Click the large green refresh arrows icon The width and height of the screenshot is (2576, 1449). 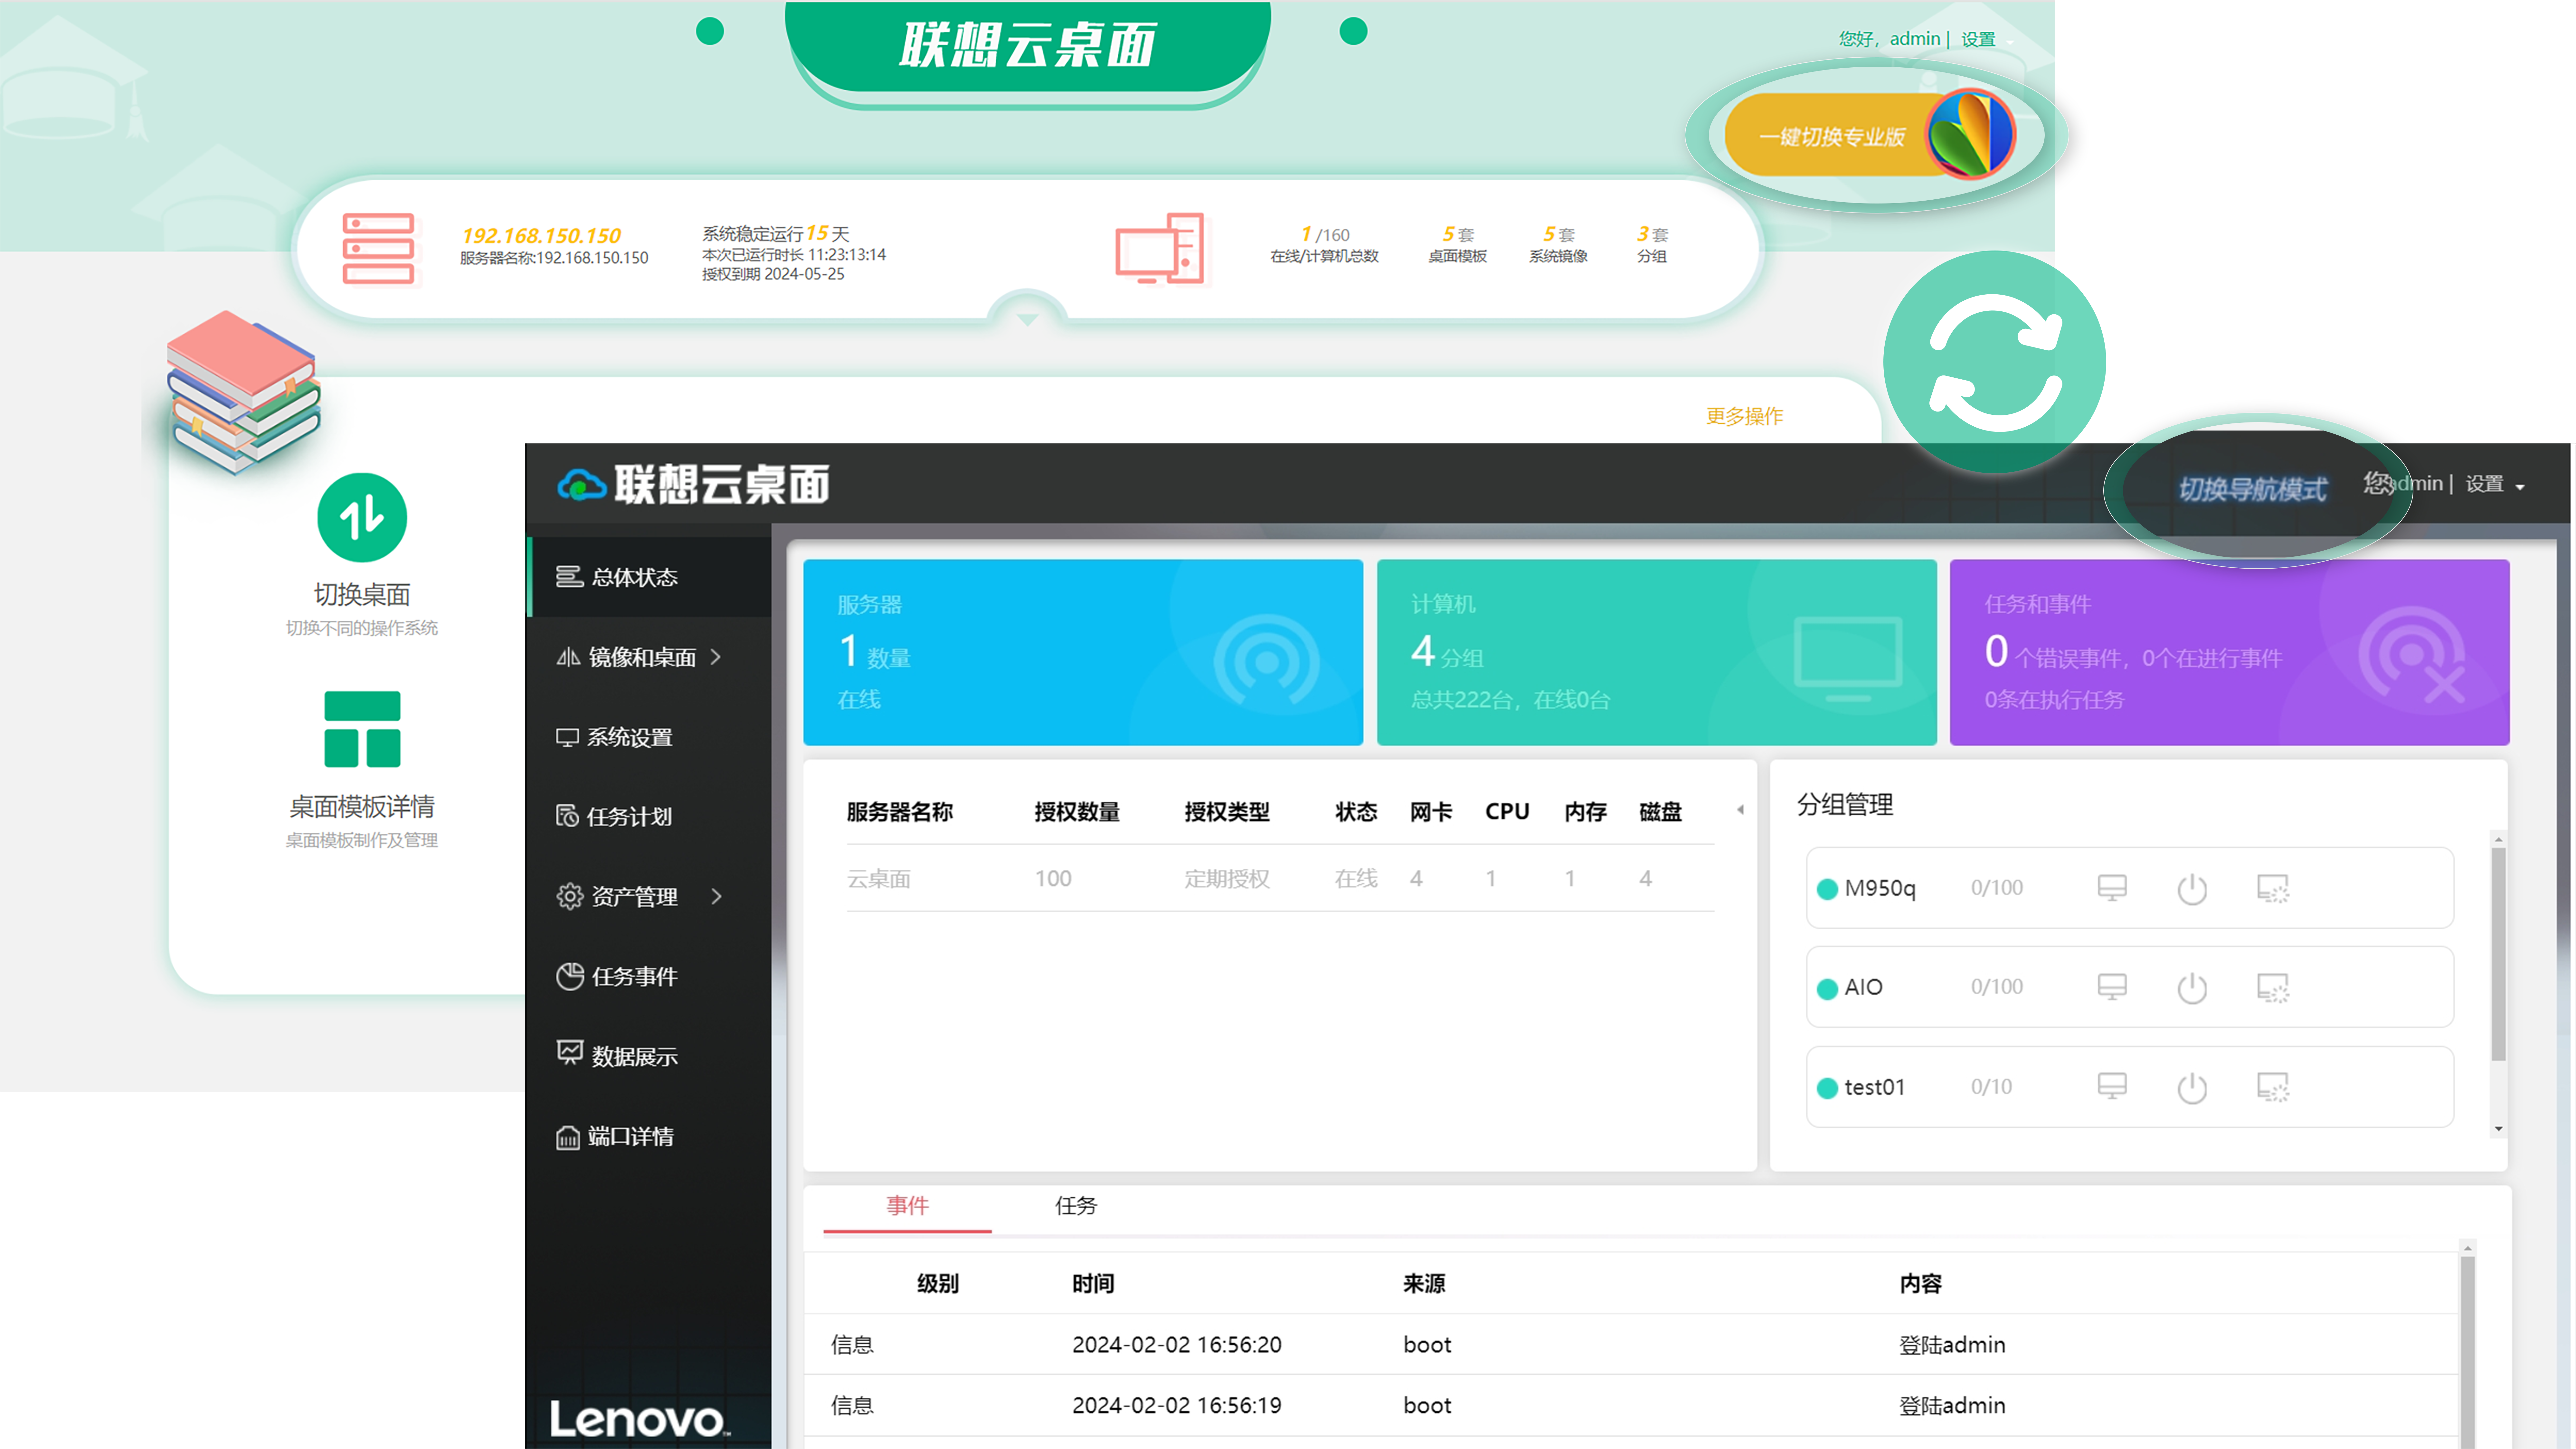pyautogui.click(x=1994, y=362)
